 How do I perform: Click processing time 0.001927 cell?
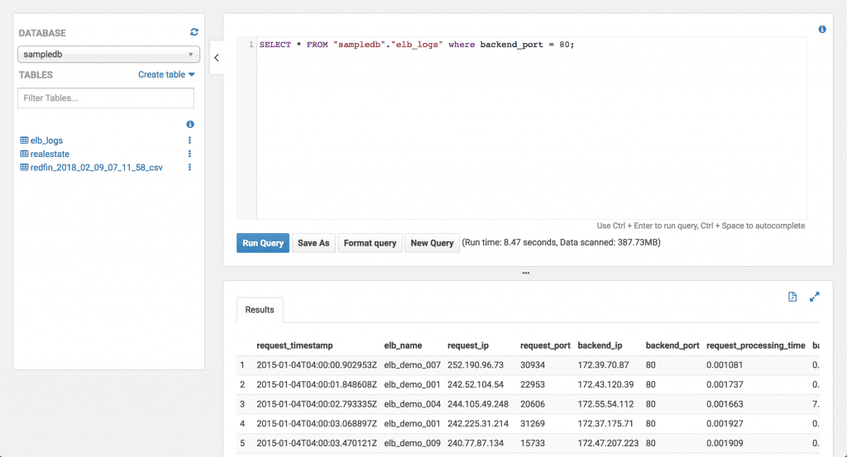click(725, 424)
